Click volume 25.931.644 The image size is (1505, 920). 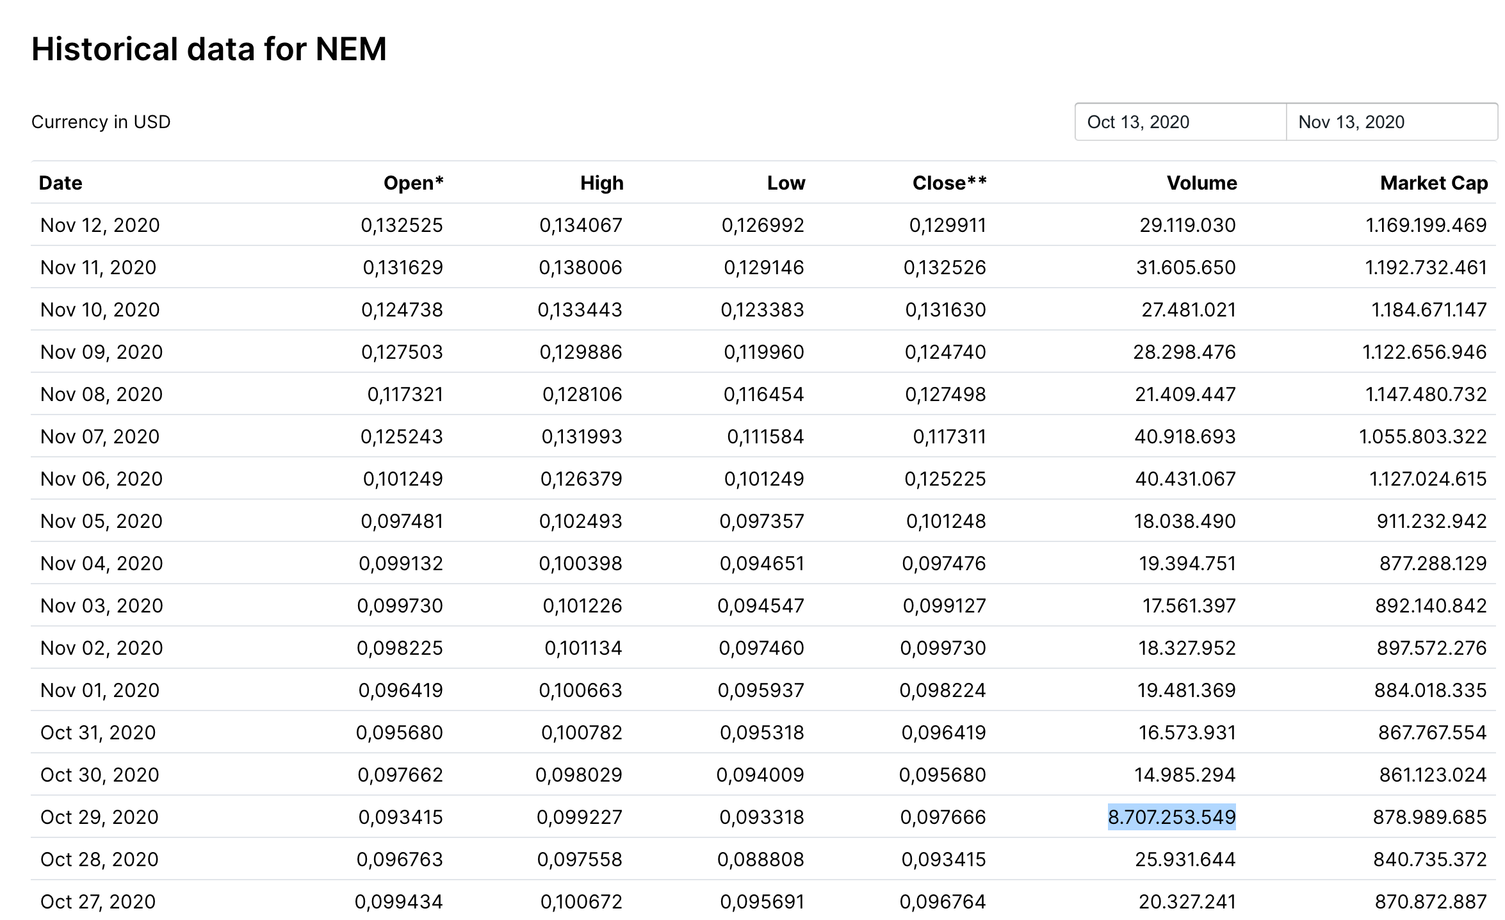(1185, 860)
